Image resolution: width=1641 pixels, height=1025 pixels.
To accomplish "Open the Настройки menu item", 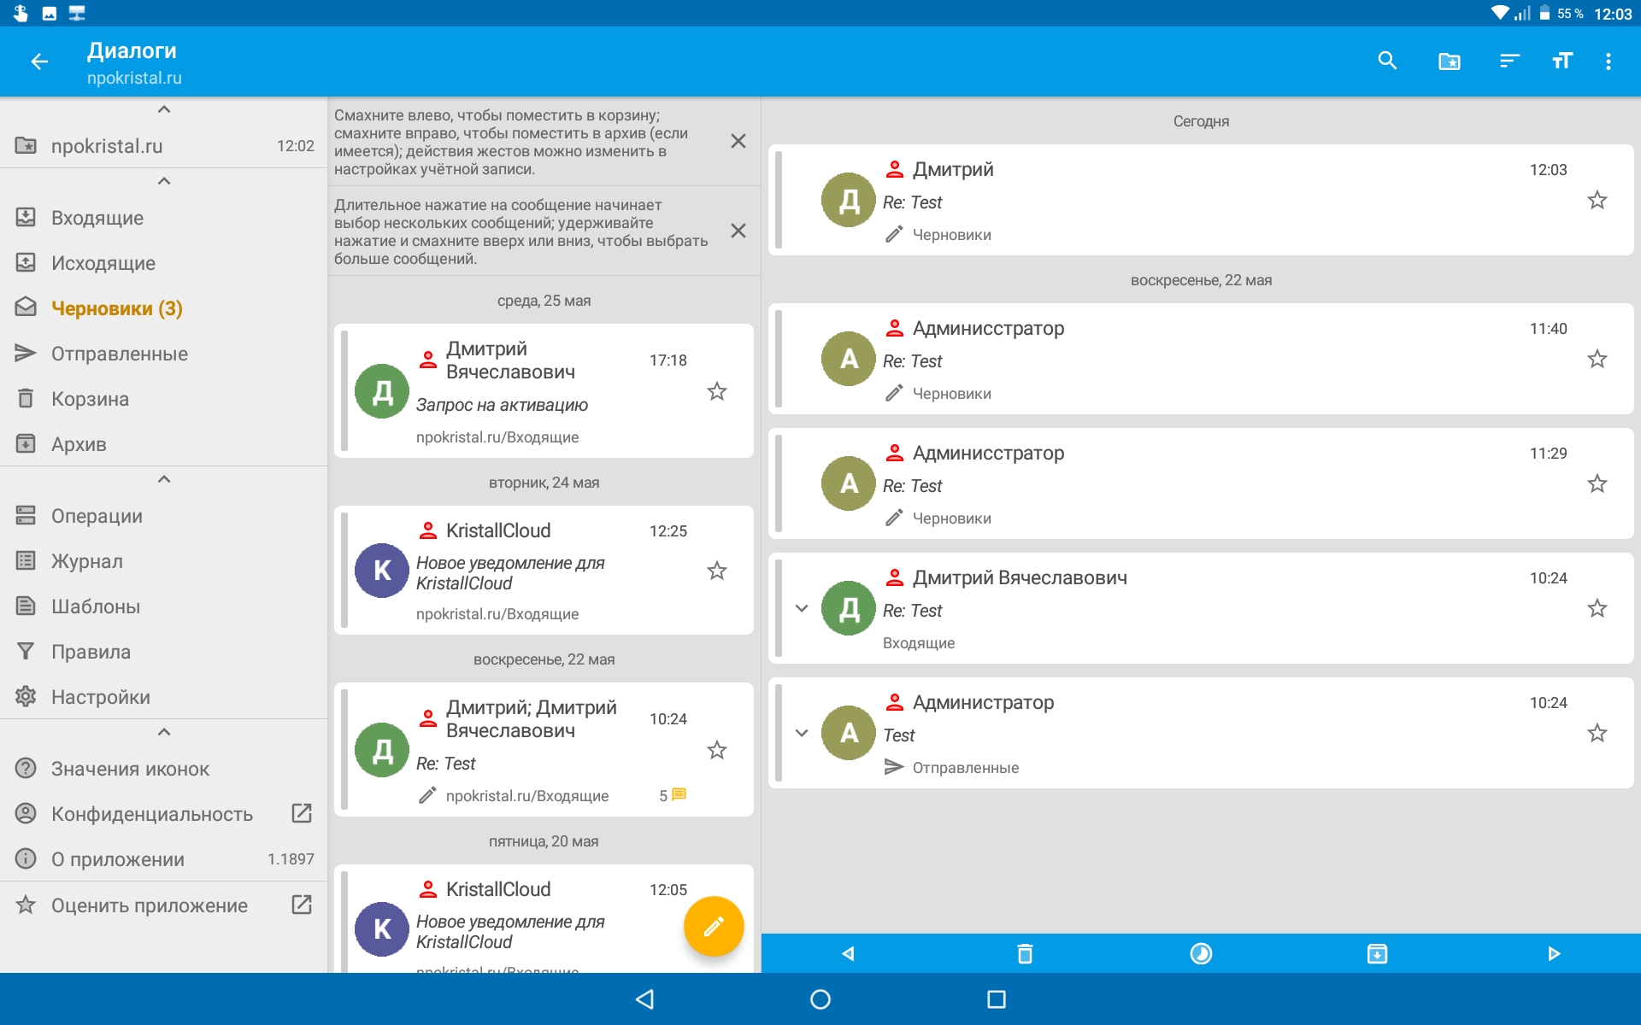I will point(101,697).
